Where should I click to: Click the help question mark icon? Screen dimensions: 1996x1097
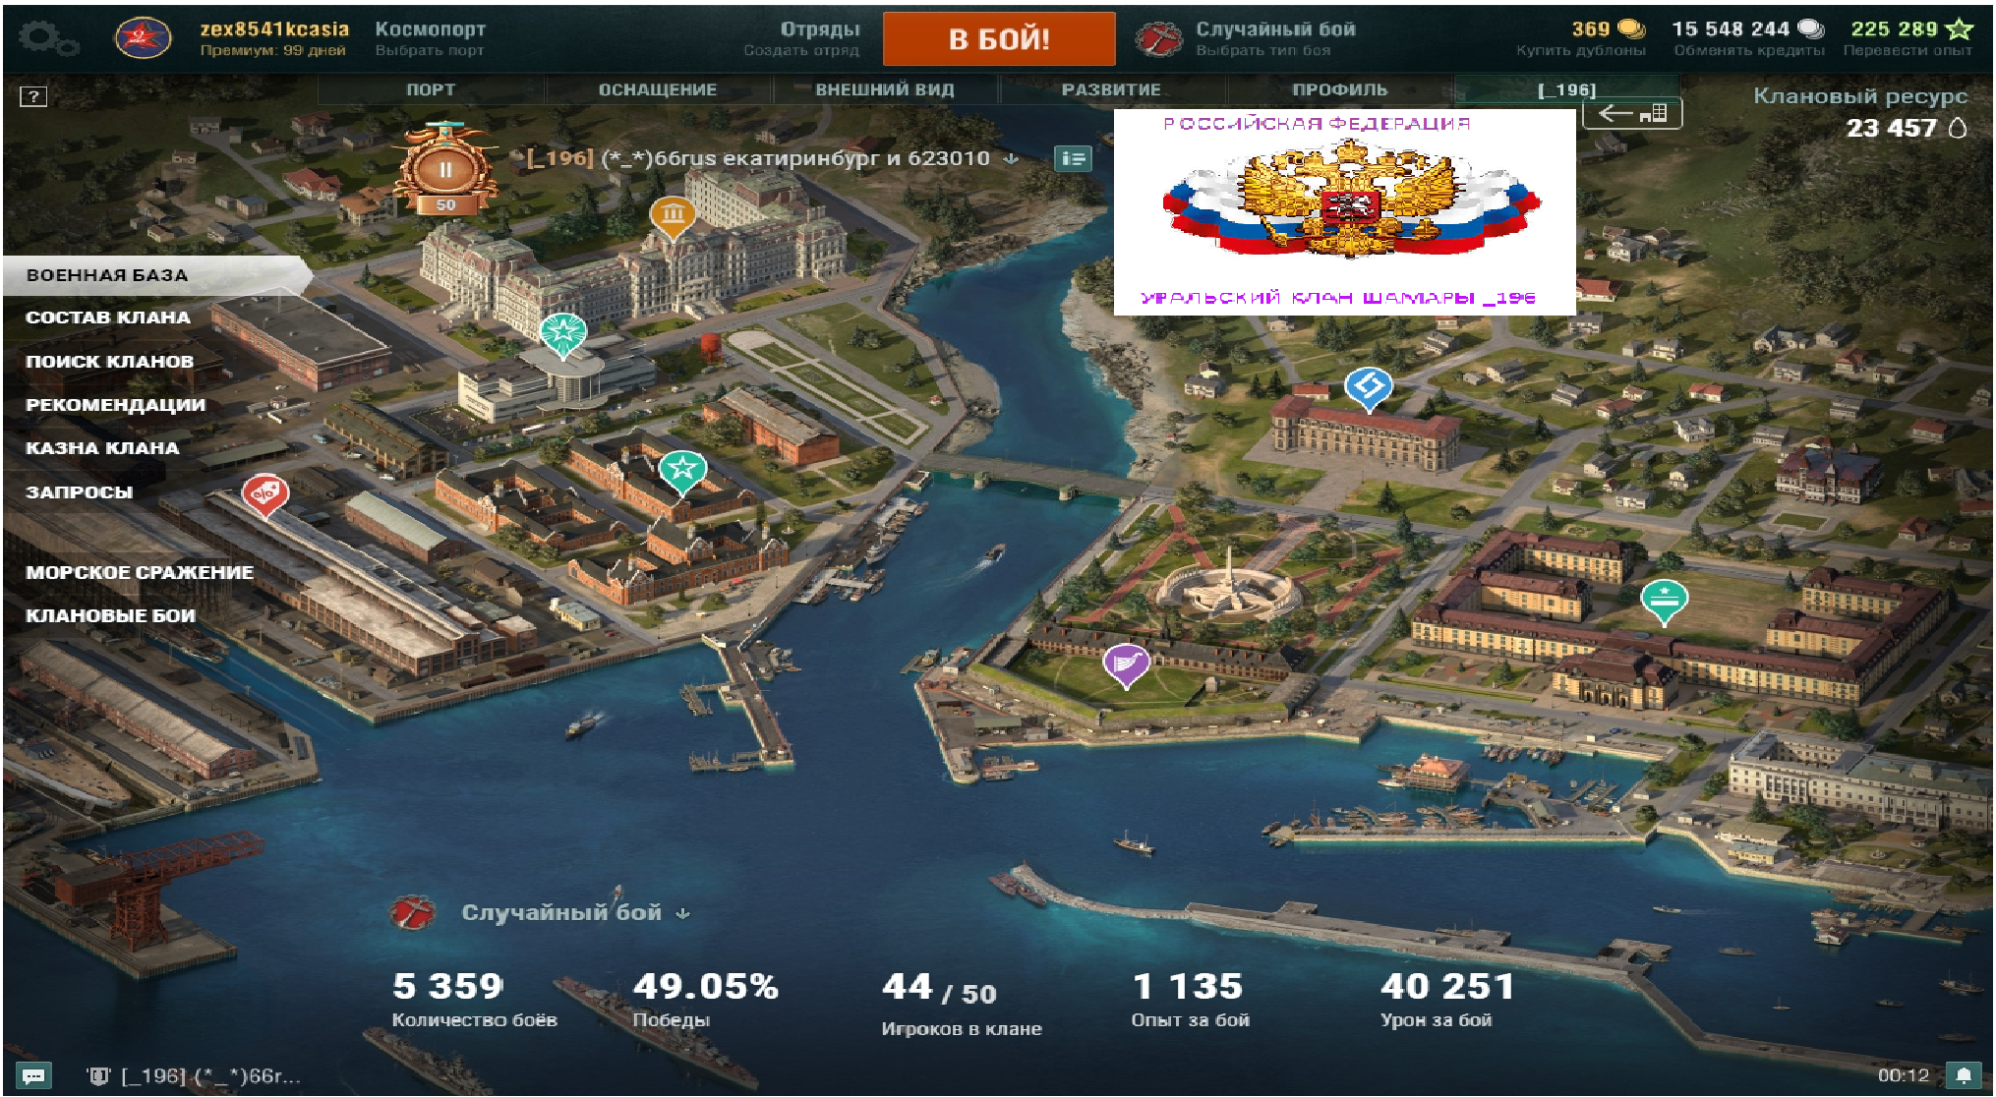coord(33,96)
